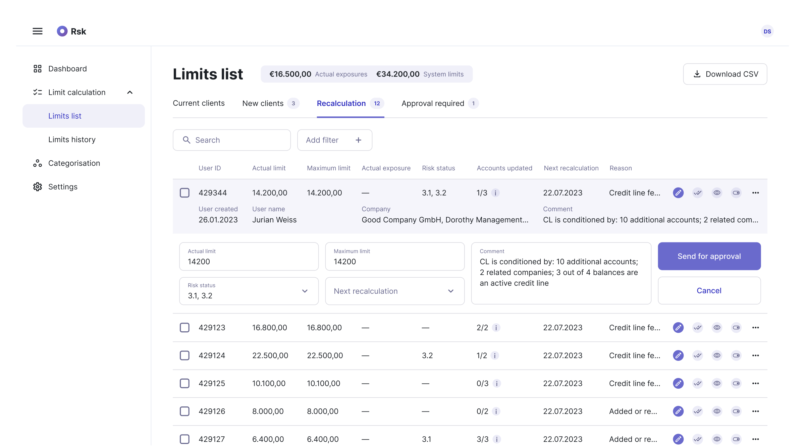Collapse the Limit calculation sidebar section
Image resolution: width=805 pixels, height=446 pixels.
coord(130,92)
